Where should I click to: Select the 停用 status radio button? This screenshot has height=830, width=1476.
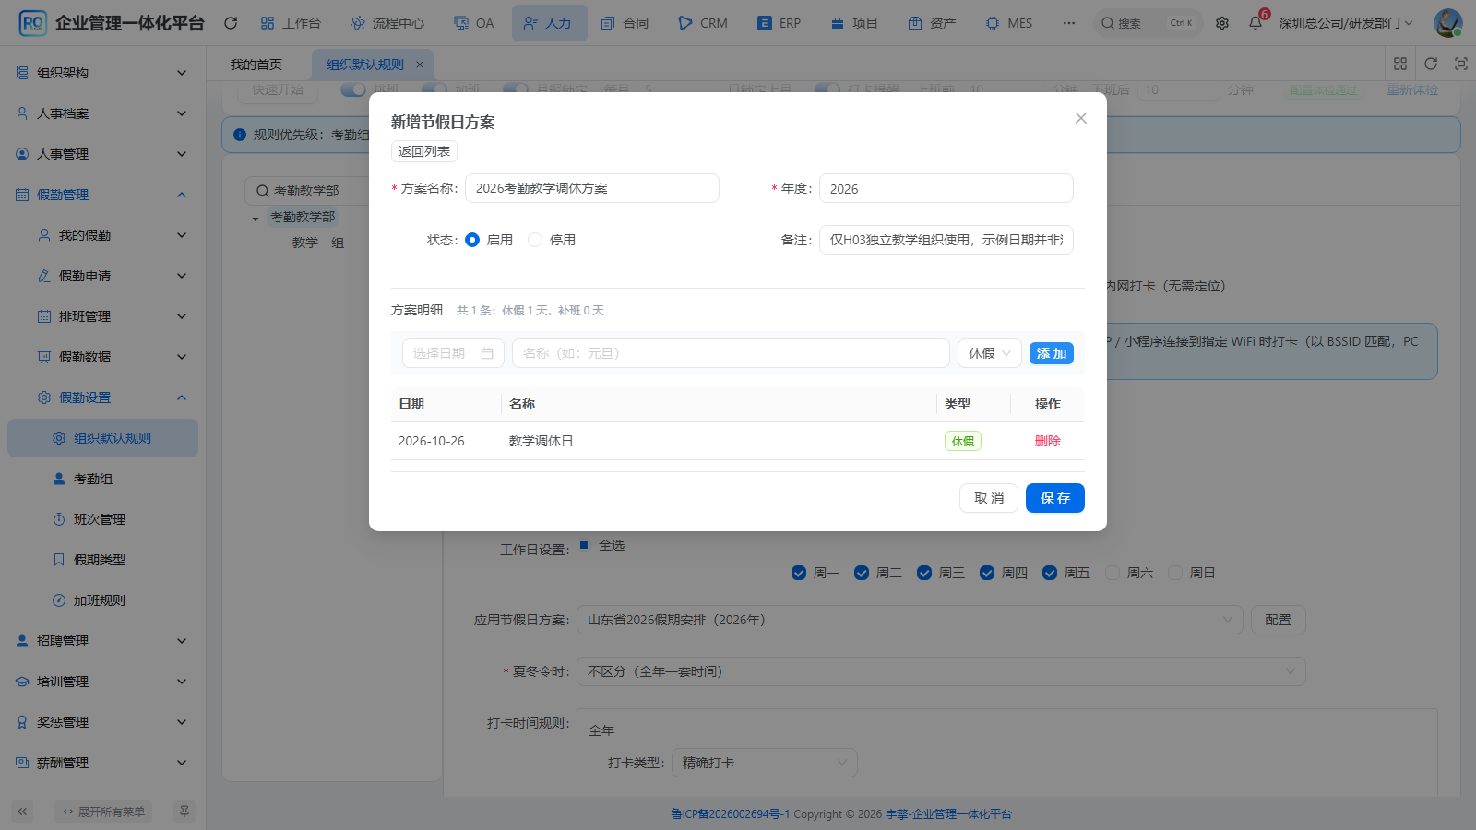[x=535, y=240]
